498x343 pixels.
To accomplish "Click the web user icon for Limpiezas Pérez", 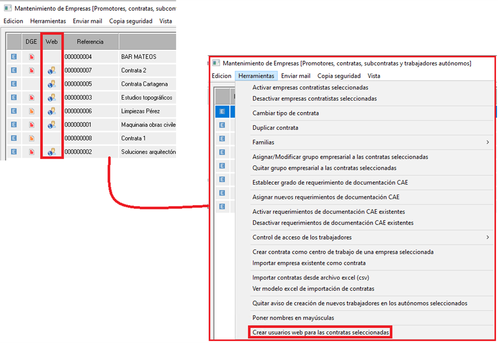I will coord(51,111).
